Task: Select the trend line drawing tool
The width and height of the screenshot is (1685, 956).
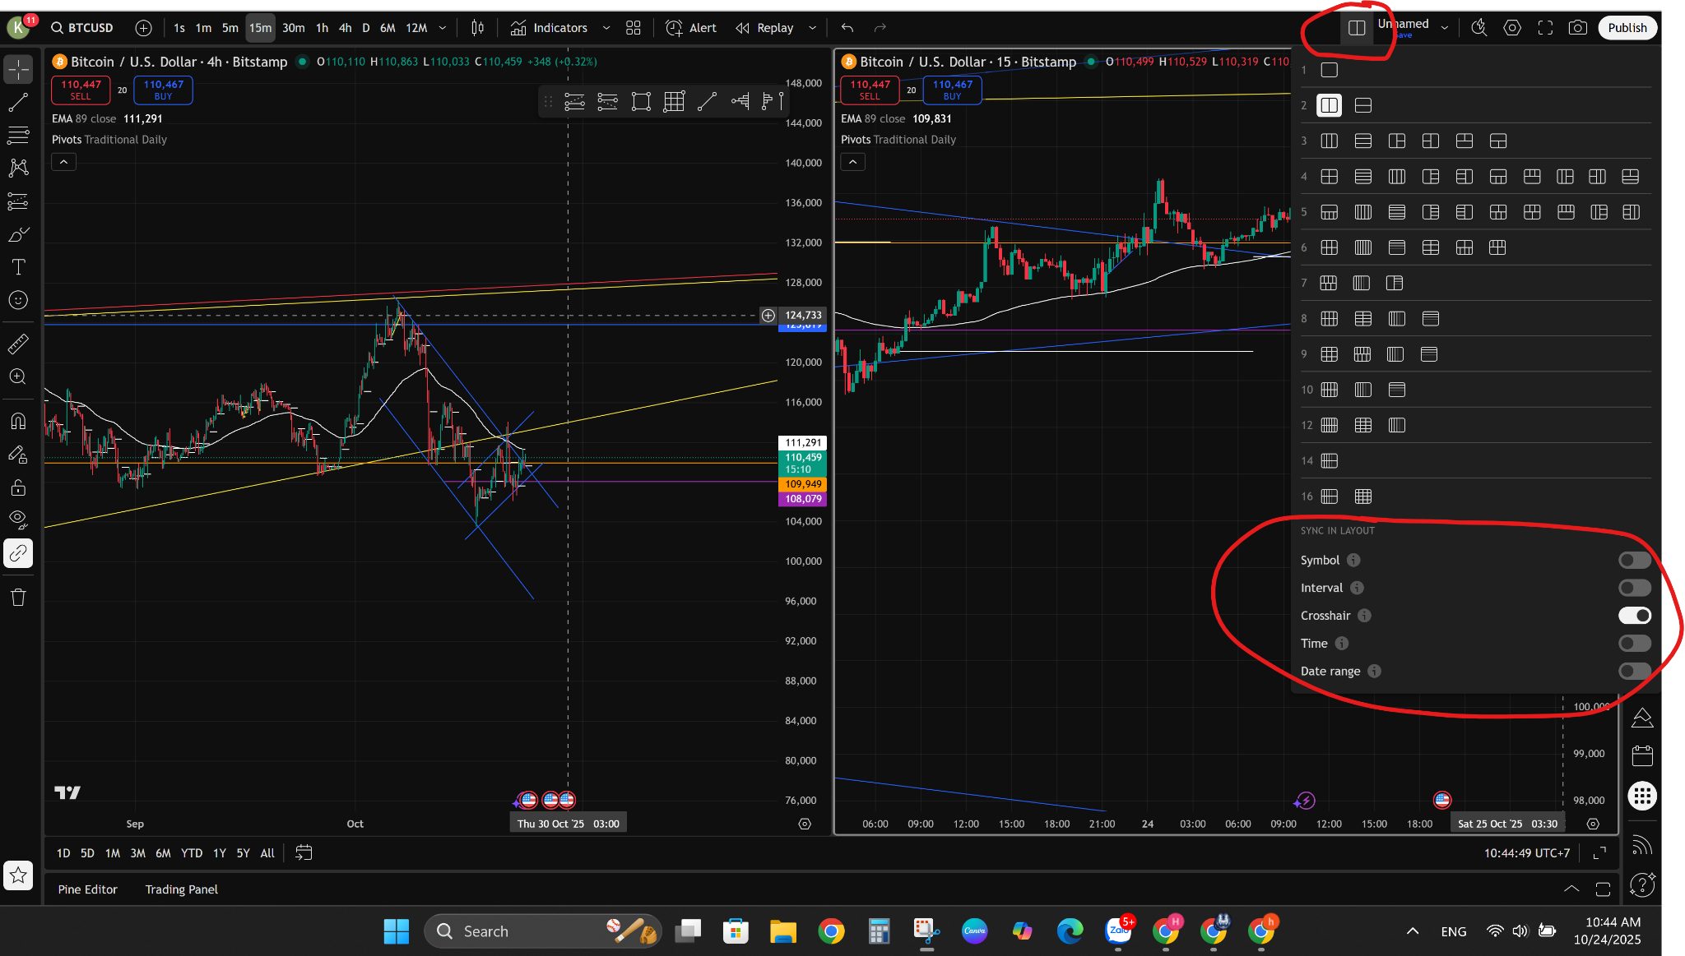Action: coord(18,103)
